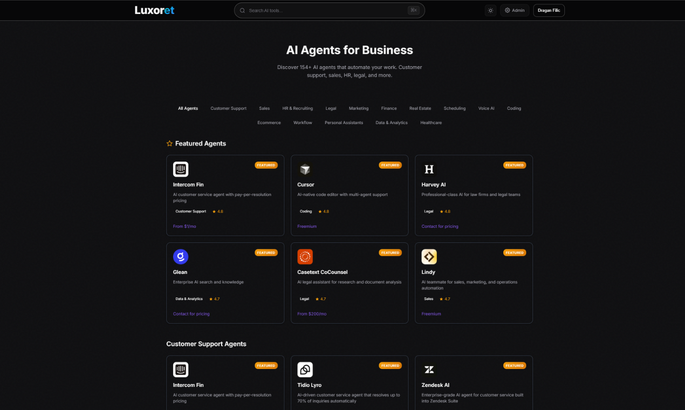Open the Tidio Lyro card title
Viewport: 685px width, 410px height.
pos(309,385)
